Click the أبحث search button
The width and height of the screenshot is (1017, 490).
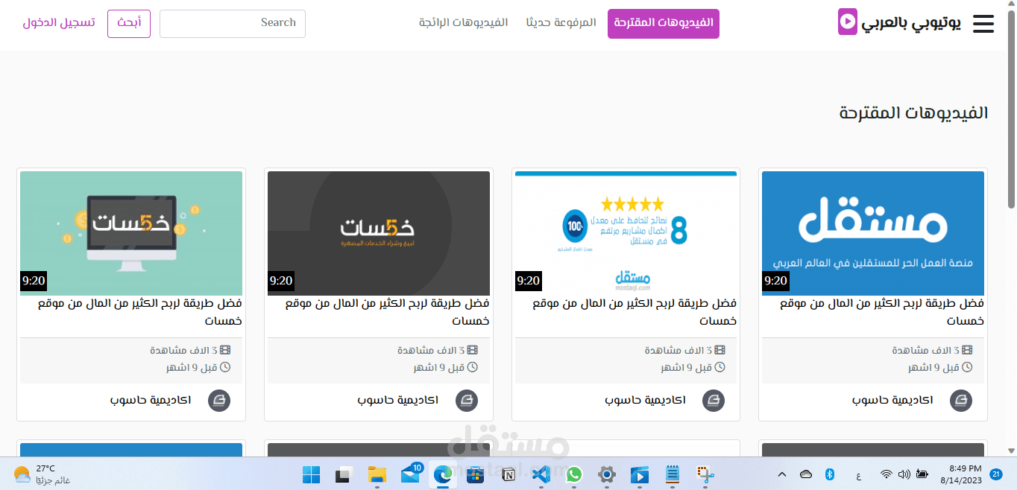pyautogui.click(x=129, y=23)
